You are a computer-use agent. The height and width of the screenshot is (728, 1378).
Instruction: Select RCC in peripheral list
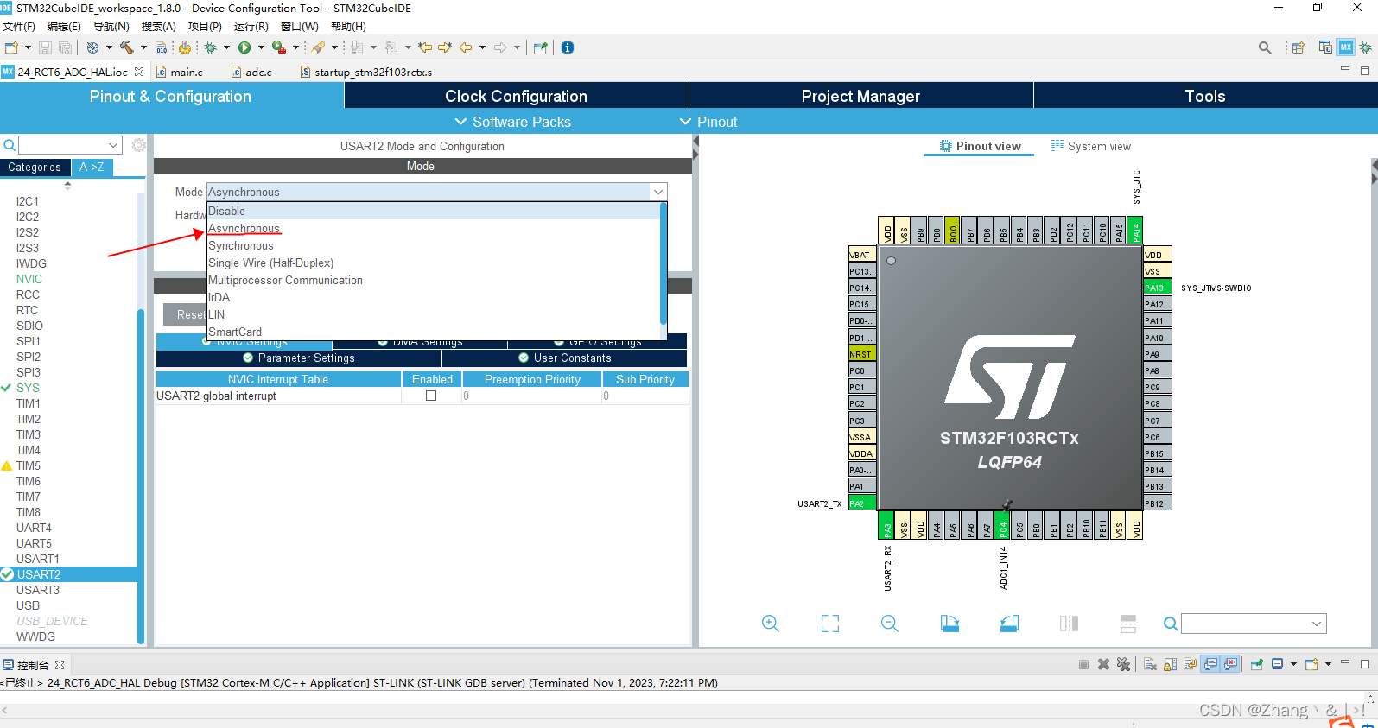pos(28,294)
